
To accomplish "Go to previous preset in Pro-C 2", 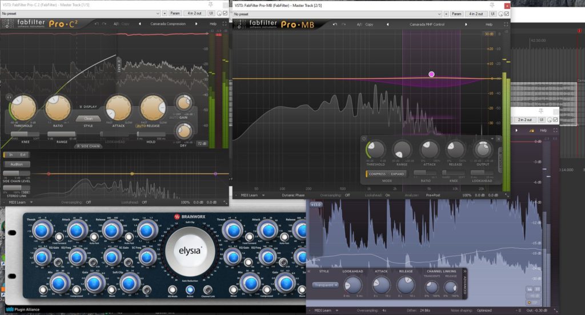I will pos(140,24).
